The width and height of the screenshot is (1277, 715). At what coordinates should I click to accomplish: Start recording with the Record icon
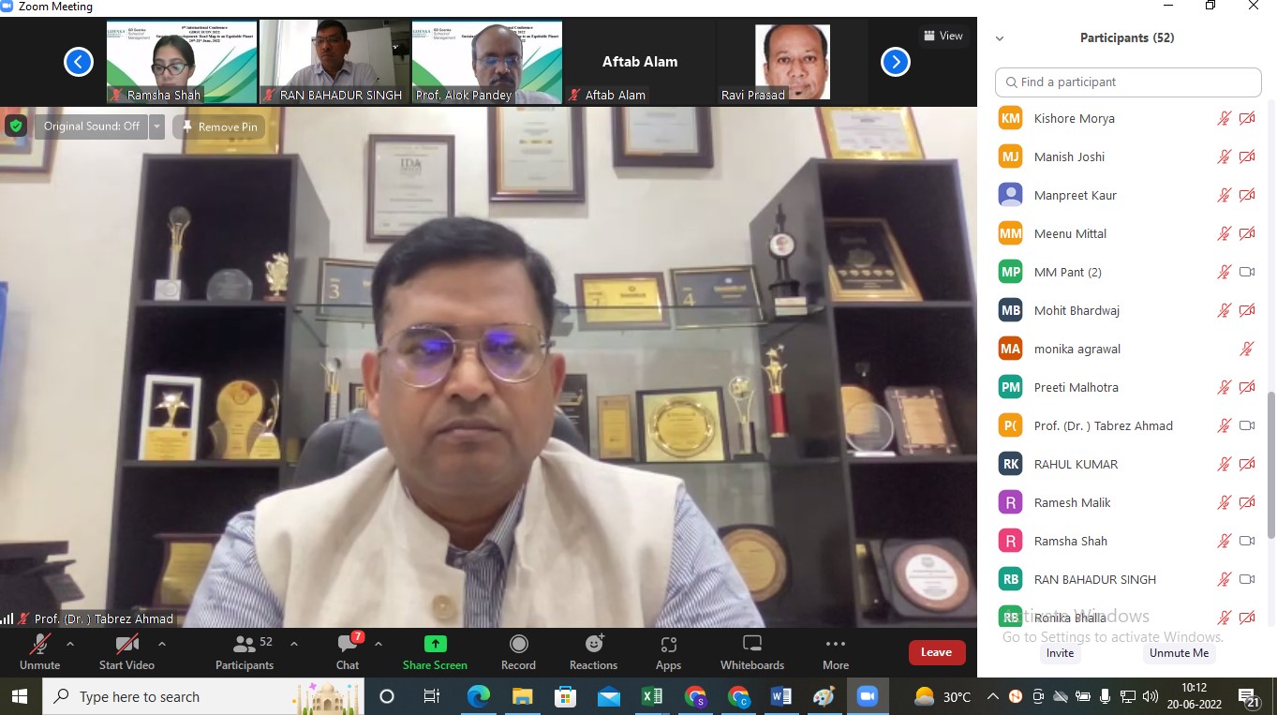[x=518, y=645]
